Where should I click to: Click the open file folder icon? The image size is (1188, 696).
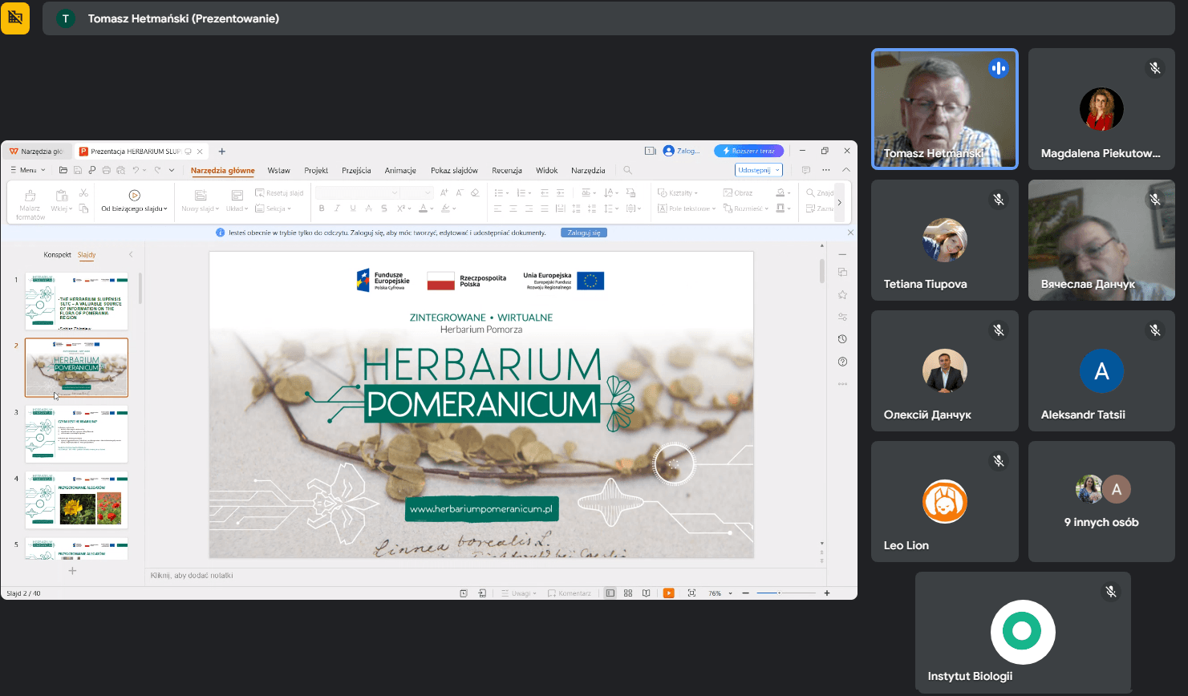[63, 170]
